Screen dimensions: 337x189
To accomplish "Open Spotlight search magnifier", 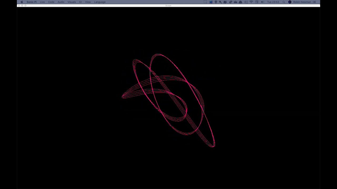I will click(x=284, y=2).
